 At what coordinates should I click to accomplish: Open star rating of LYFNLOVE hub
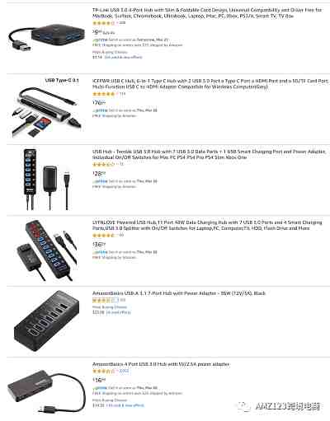(x=103, y=236)
